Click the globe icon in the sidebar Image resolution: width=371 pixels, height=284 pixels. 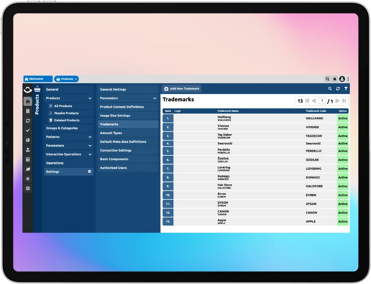point(28,140)
